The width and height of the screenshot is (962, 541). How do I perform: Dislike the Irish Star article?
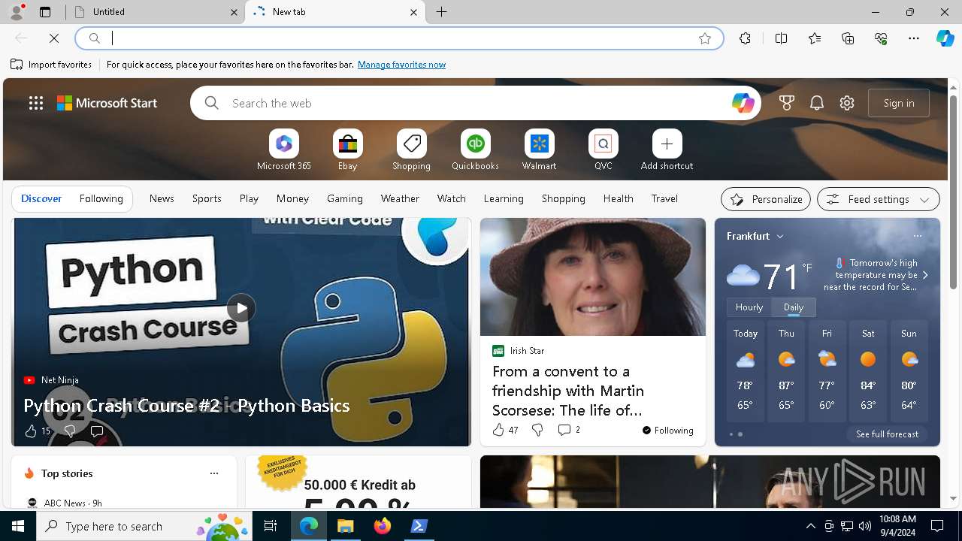pos(537,430)
